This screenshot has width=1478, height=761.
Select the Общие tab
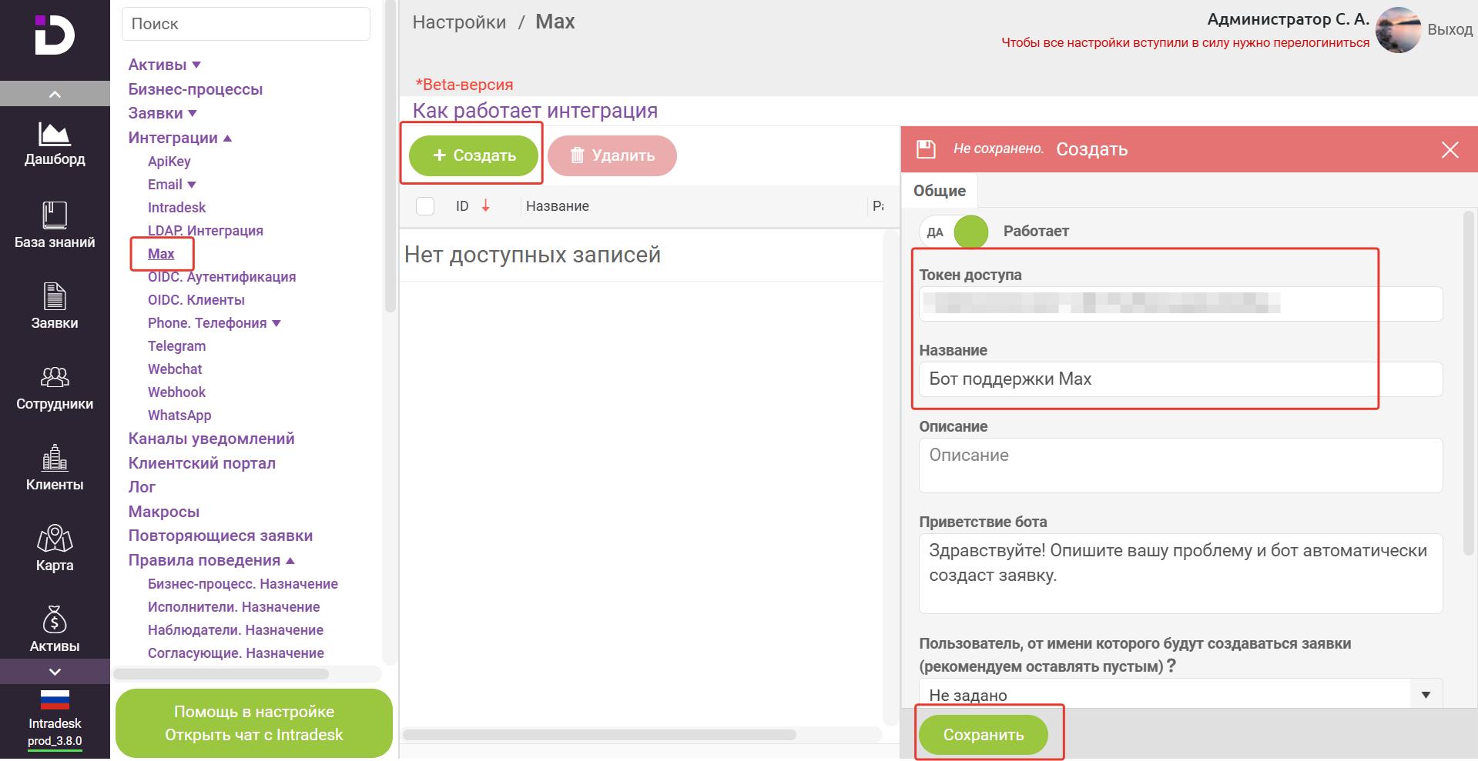[x=940, y=191]
